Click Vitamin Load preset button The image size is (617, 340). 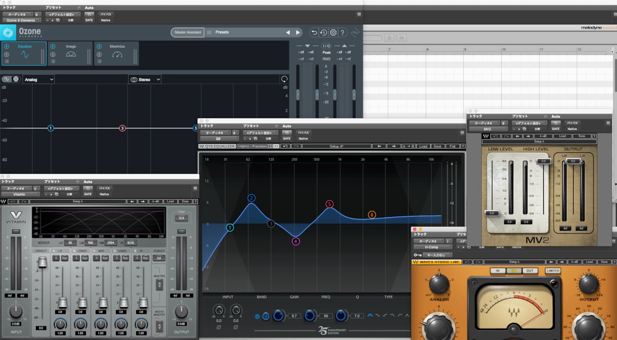170,201
